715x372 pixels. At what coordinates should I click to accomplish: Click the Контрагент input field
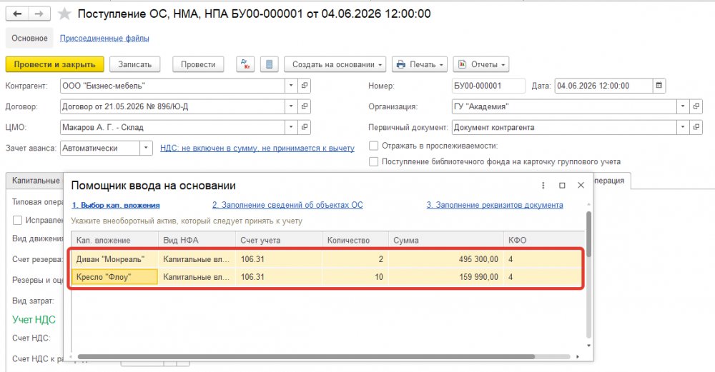[x=173, y=86]
